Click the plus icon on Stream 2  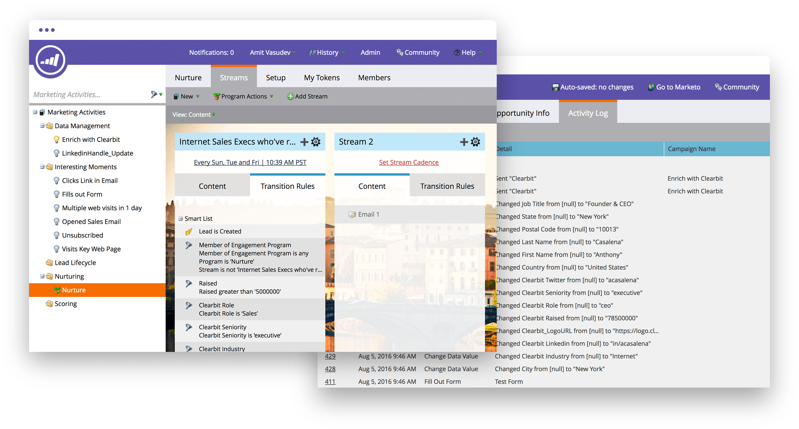[x=464, y=142]
